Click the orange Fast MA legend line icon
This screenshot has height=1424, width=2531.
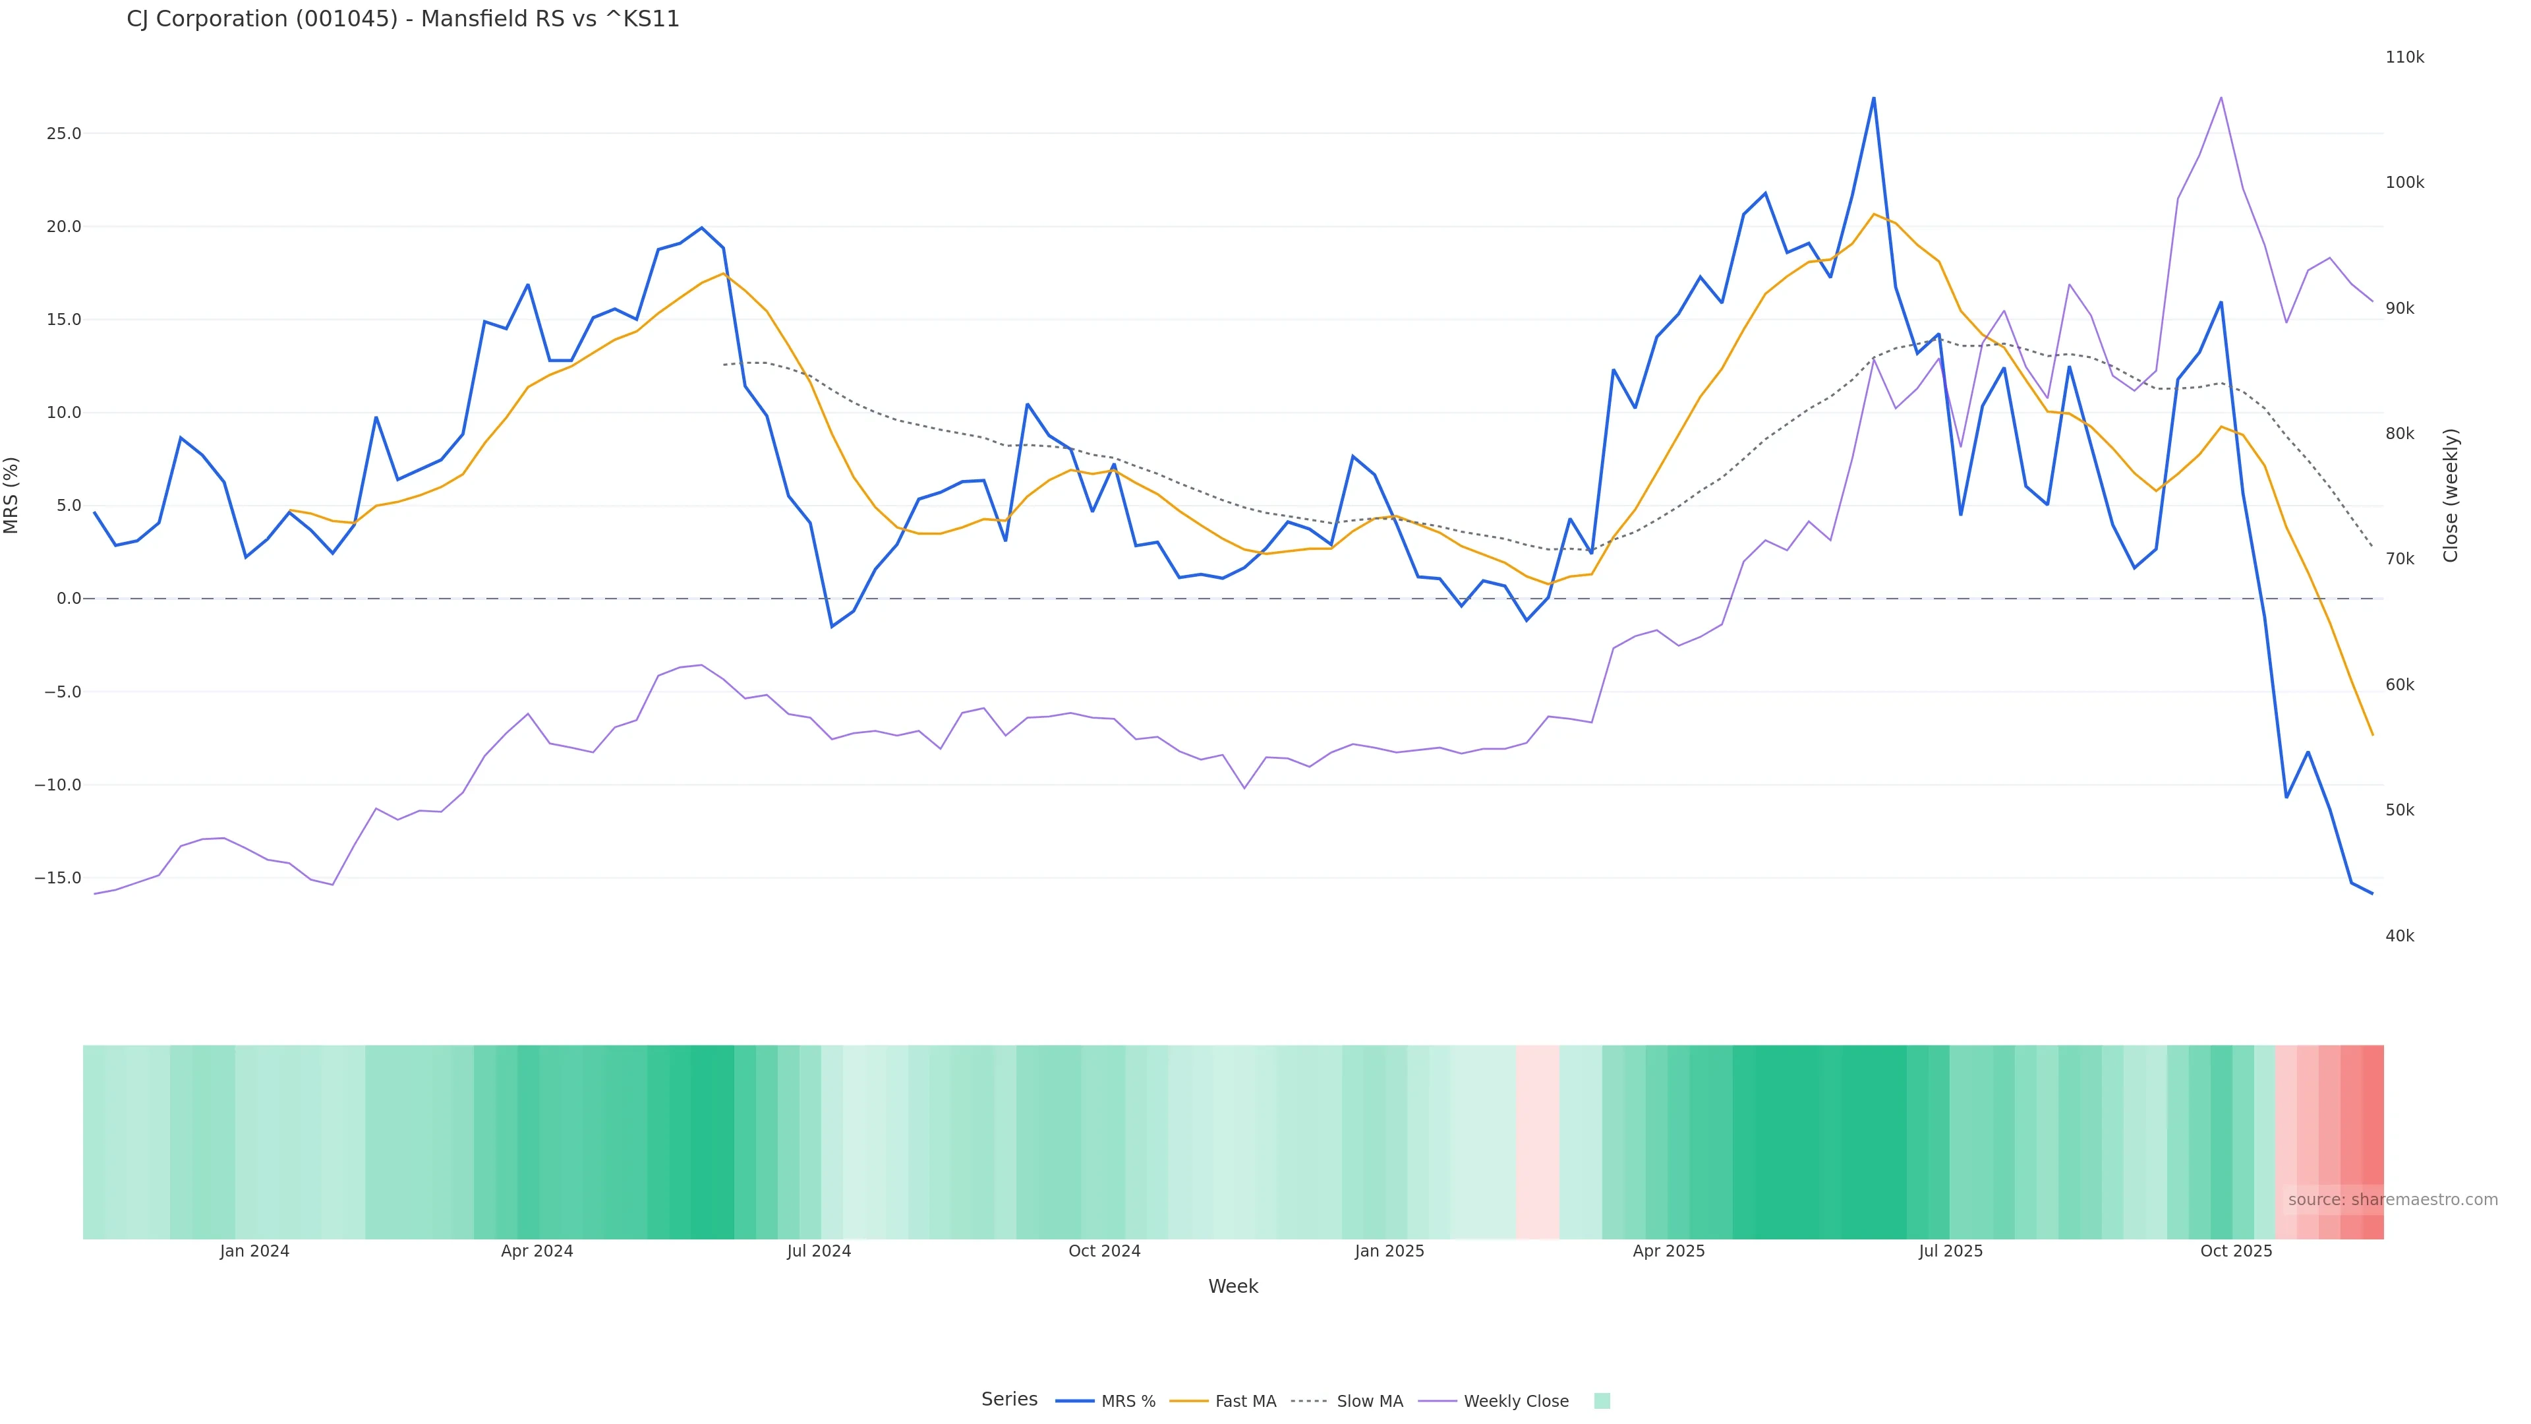pos(1189,1402)
